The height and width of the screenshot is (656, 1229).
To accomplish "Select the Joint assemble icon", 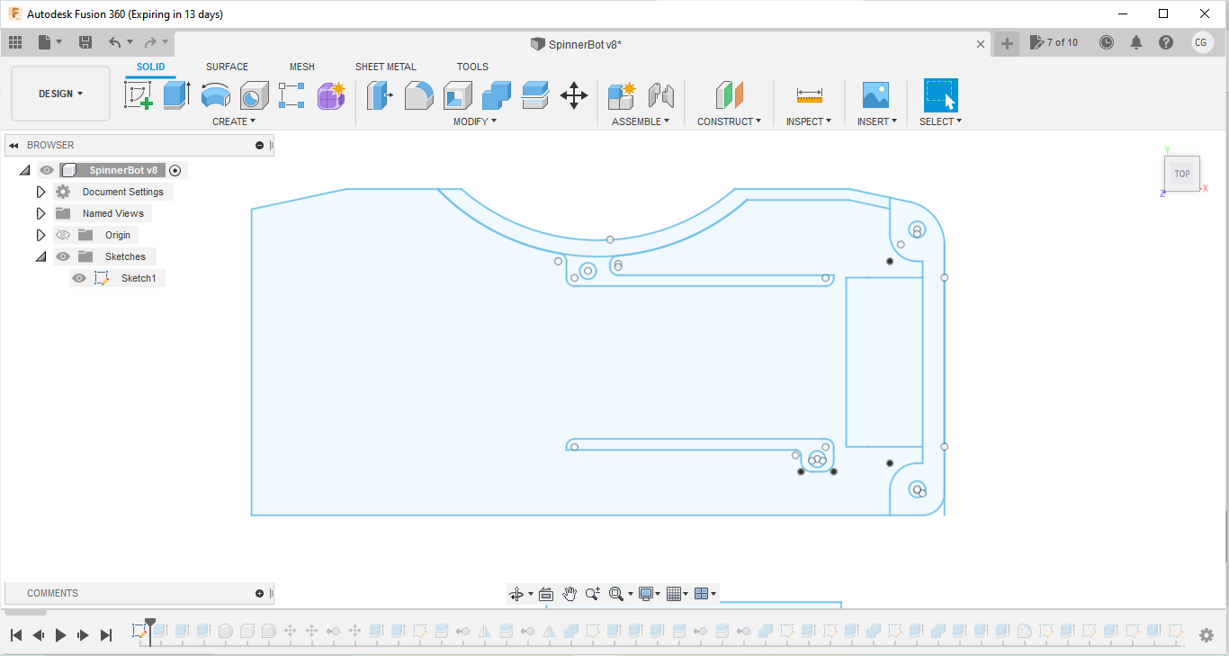I will [x=661, y=94].
